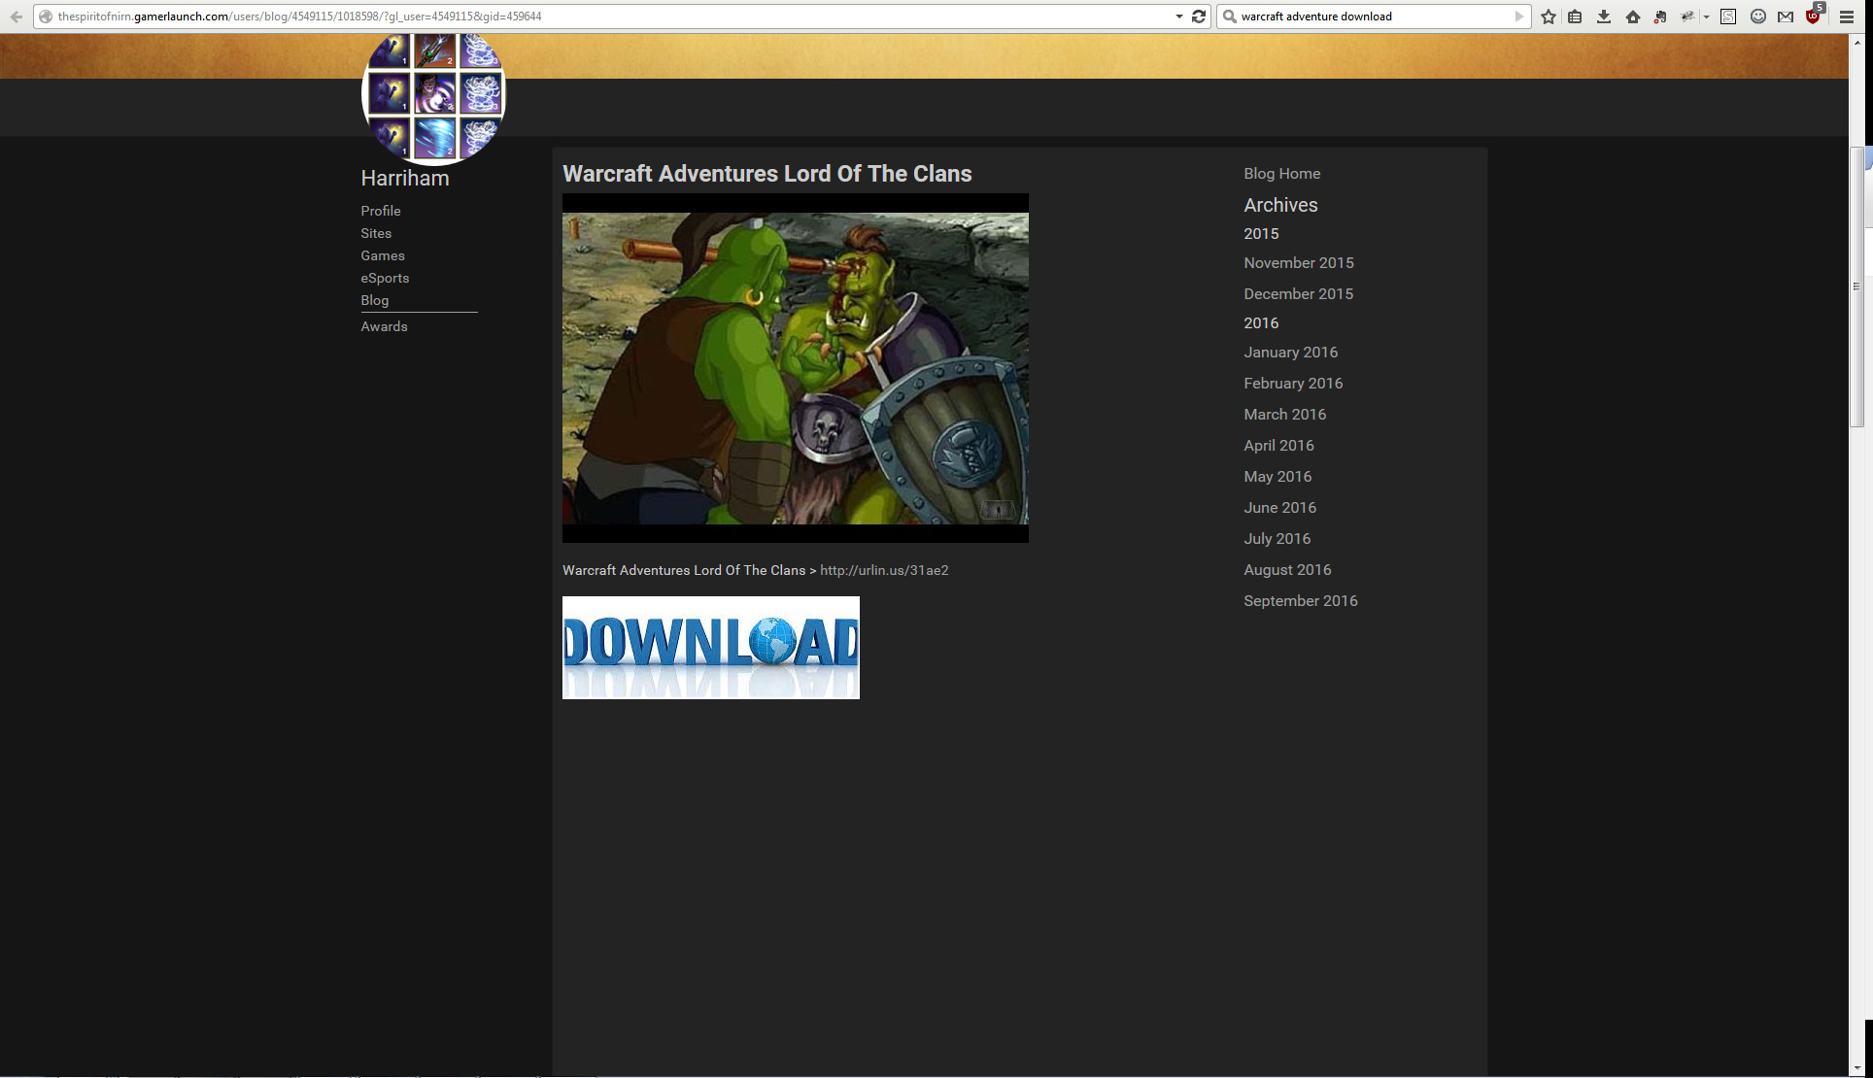1873x1078 pixels.
Task: Click the browser back arrow
Action: click(16, 17)
